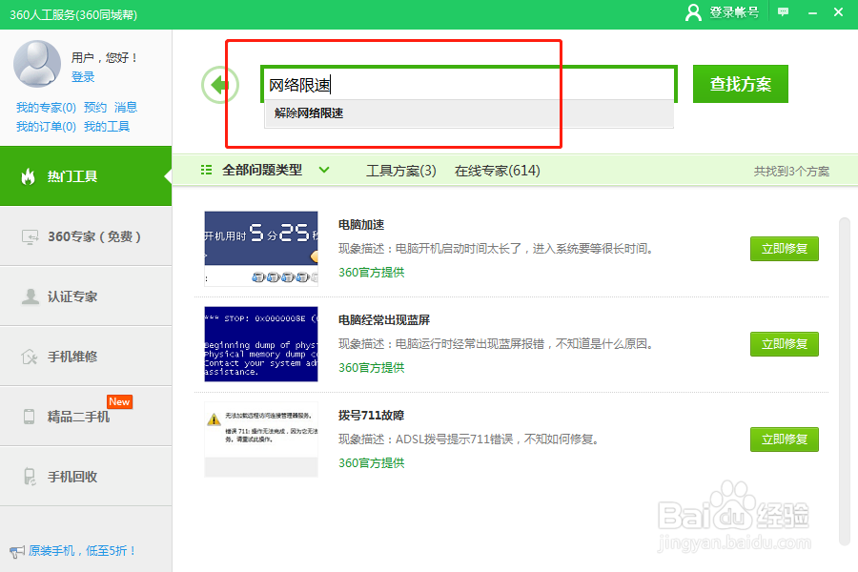The height and width of the screenshot is (572, 858).
Task: Switch to 在线专家(614) tab
Action: 497,171
